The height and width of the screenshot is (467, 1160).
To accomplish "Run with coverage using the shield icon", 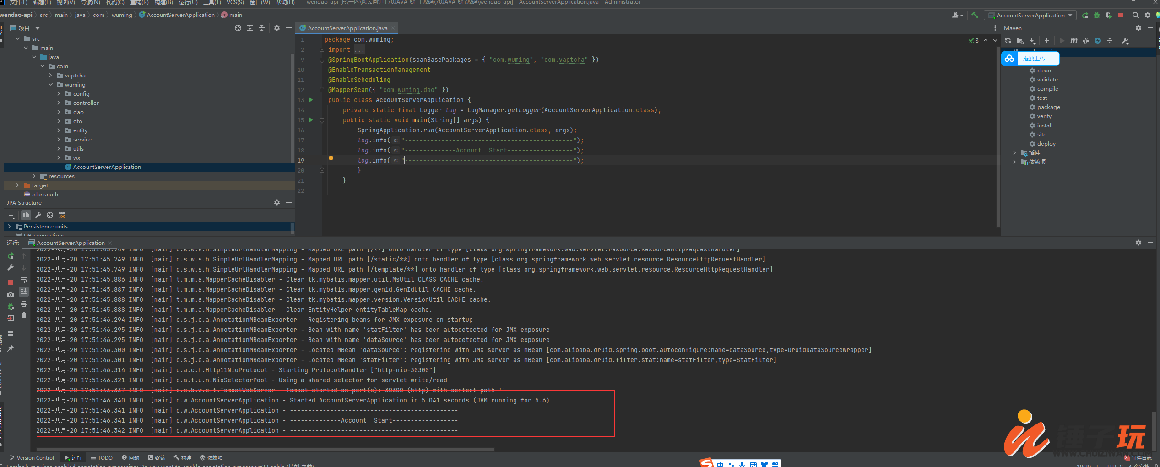I will [1108, 15].
